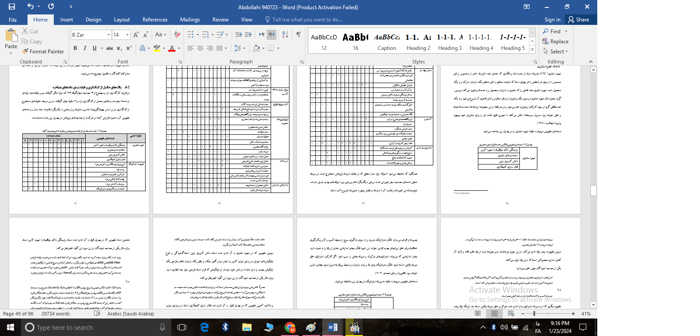Center align the paragraph text
This screenshot has height=336, width=700.
(200, 48)
